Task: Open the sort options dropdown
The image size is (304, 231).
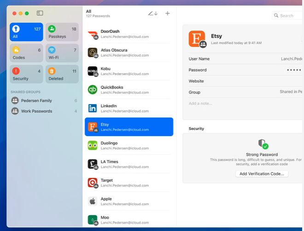Action: coord(152,13)
